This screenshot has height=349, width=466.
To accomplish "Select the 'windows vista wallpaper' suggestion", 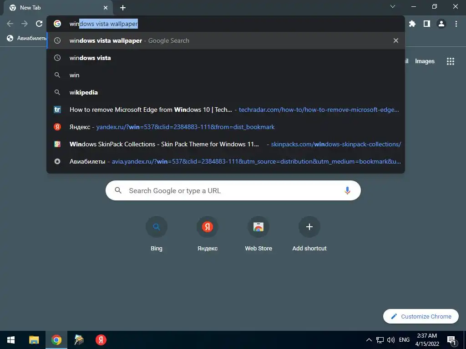I will 226,40.
